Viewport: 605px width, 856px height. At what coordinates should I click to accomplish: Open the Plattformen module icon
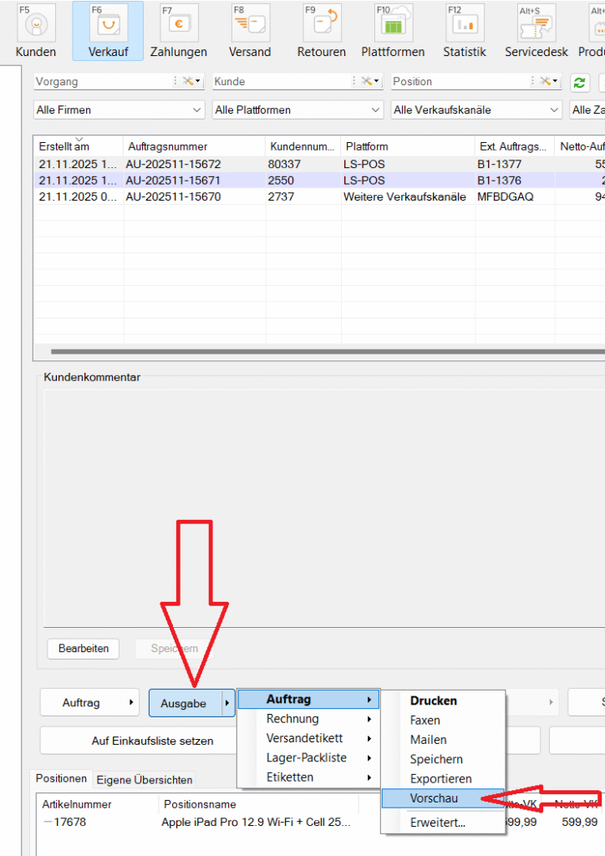(393, 25)
